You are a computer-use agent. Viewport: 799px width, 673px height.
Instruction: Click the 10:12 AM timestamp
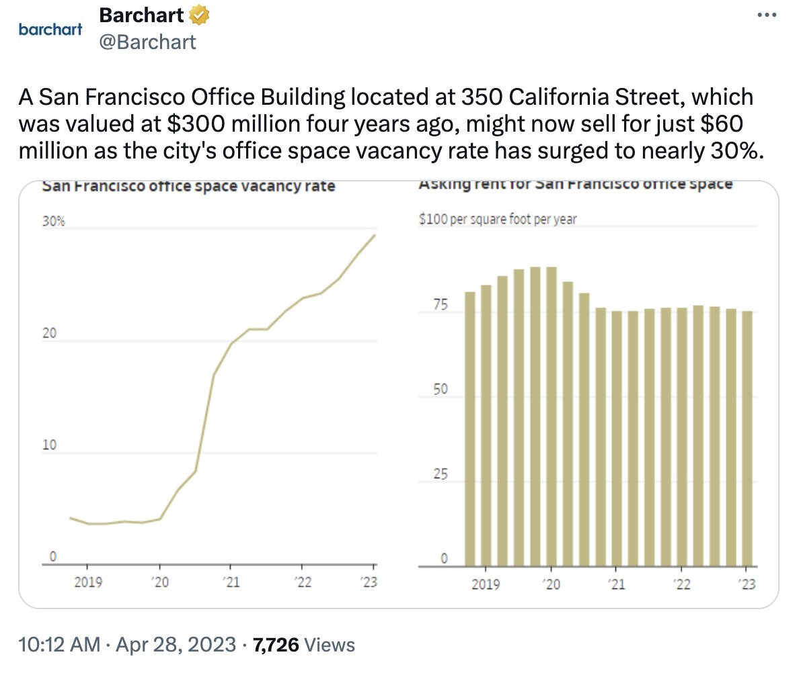pos(60,645)
